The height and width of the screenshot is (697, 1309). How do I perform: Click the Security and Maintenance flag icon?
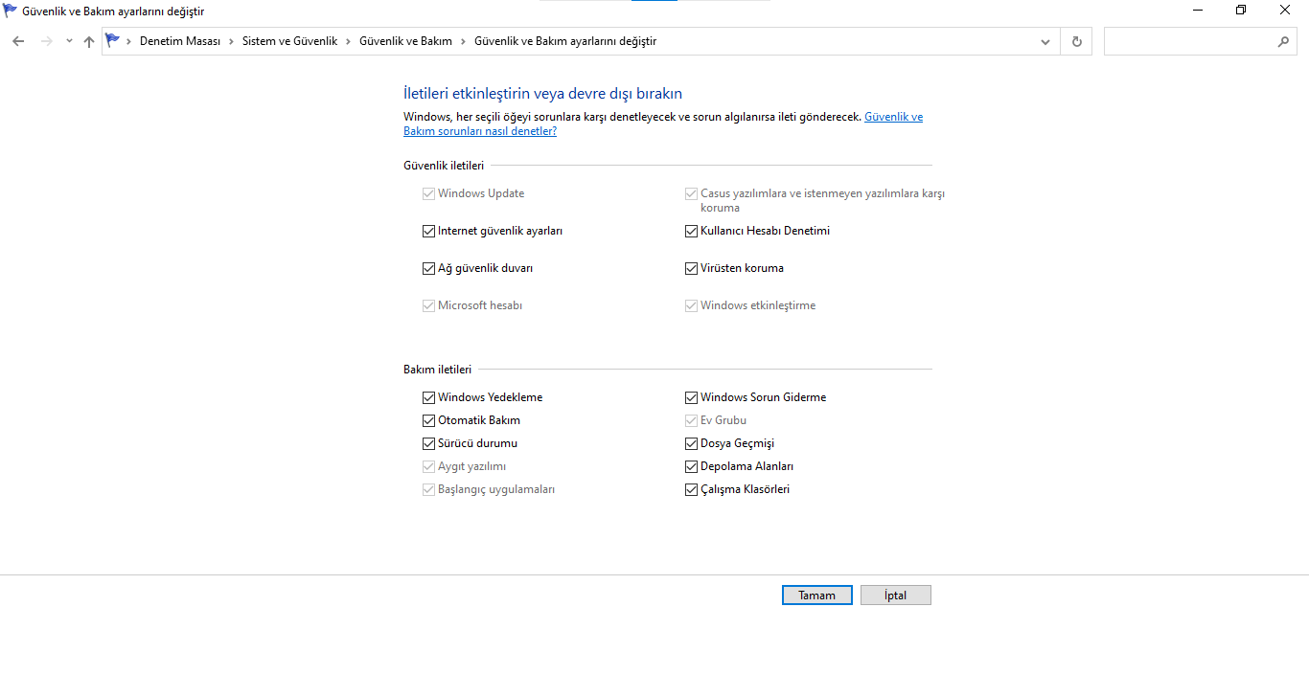112,40
